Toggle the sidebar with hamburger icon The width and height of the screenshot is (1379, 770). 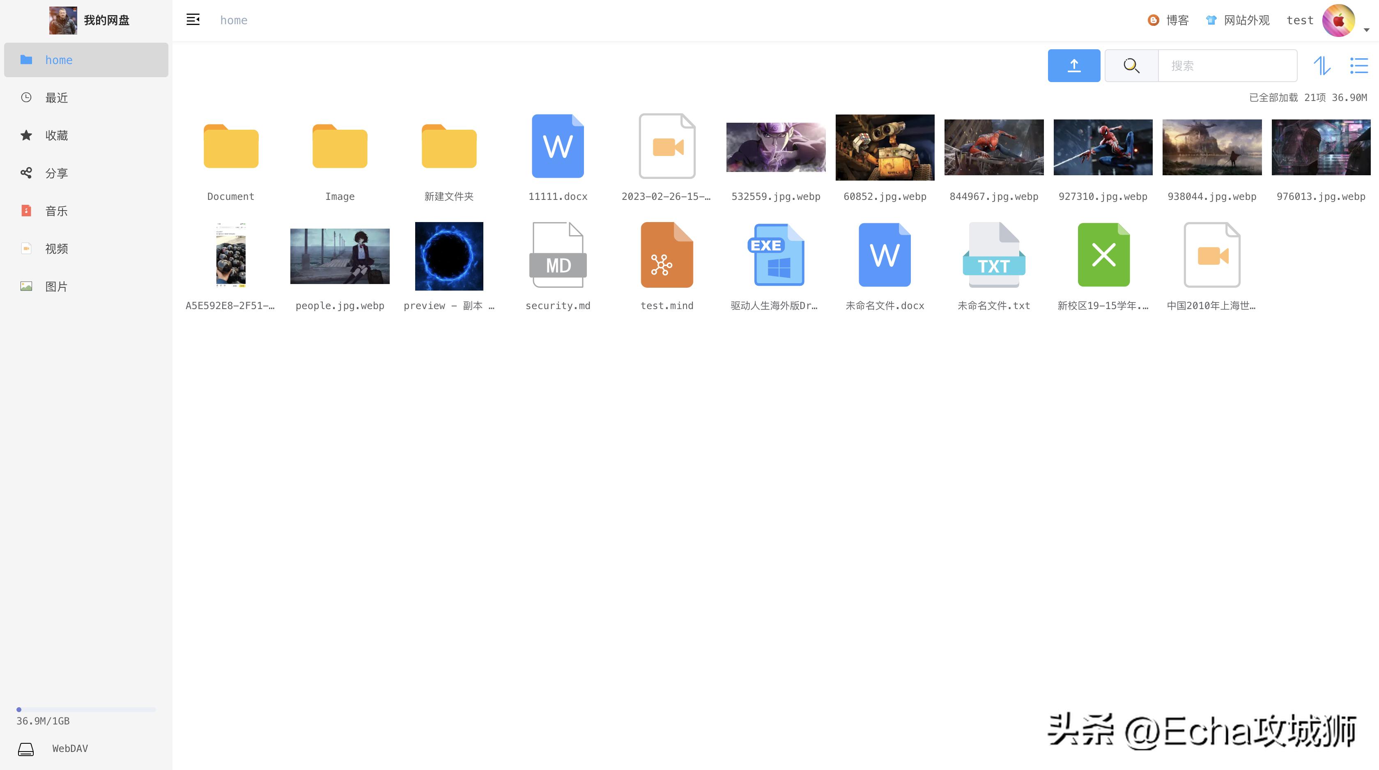click(x=192, y=19)
